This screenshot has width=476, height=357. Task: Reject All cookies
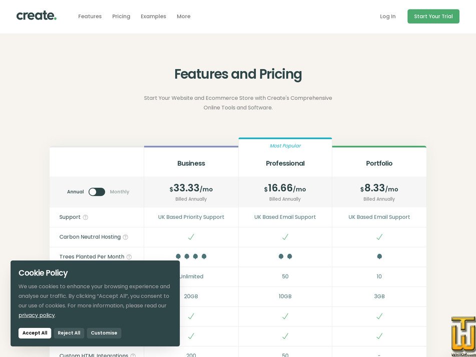pyautogui.click(x=69, y=333)
